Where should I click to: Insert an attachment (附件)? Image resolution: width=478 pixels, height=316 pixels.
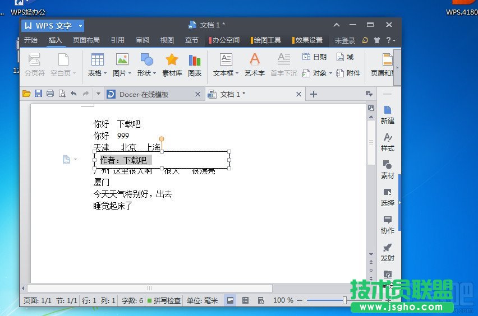(x=348, y=73)
